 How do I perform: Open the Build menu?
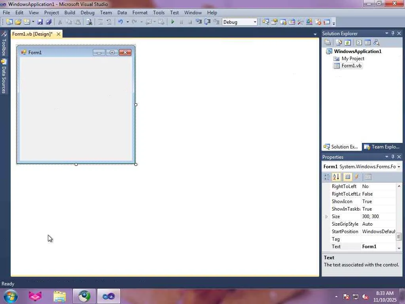point(70,13)
